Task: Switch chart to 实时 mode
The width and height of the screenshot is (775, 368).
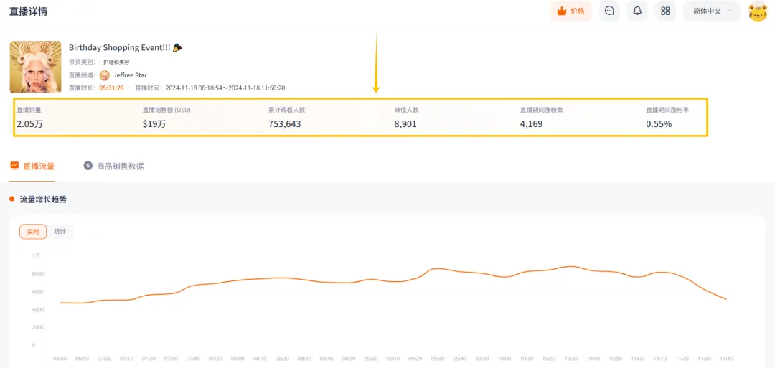Action: (33, 232)
